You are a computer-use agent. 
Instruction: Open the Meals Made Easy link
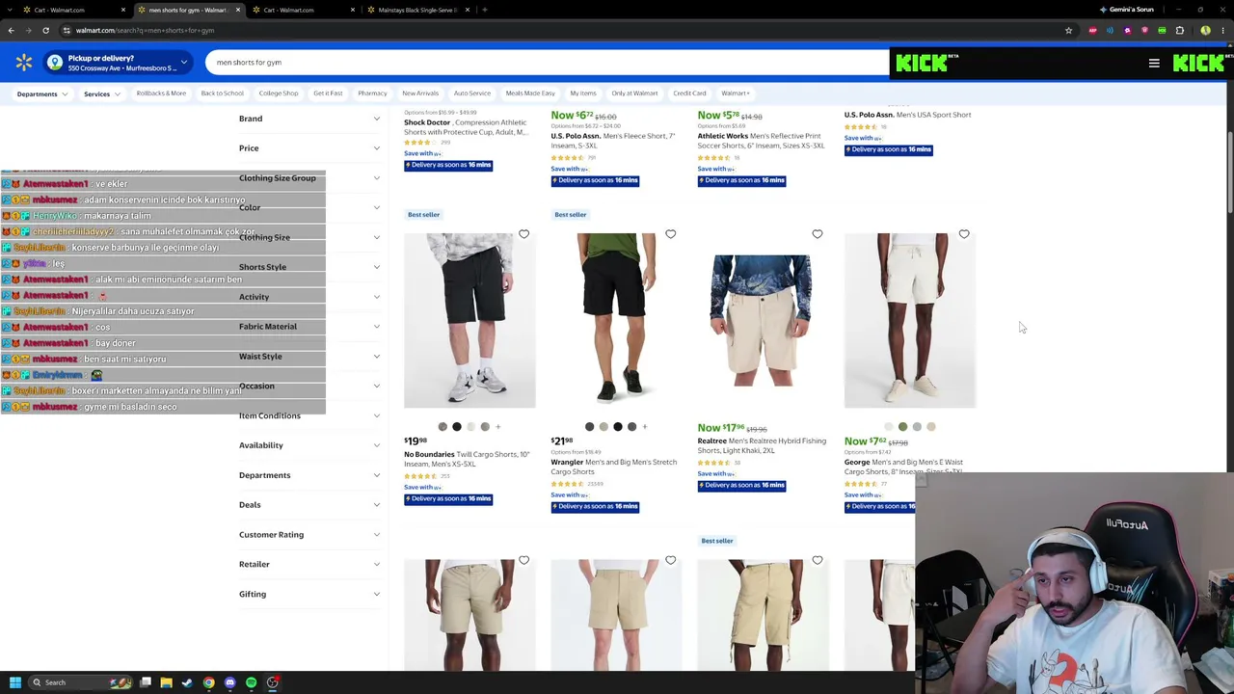pyautogui.click(x=530, y=93)
